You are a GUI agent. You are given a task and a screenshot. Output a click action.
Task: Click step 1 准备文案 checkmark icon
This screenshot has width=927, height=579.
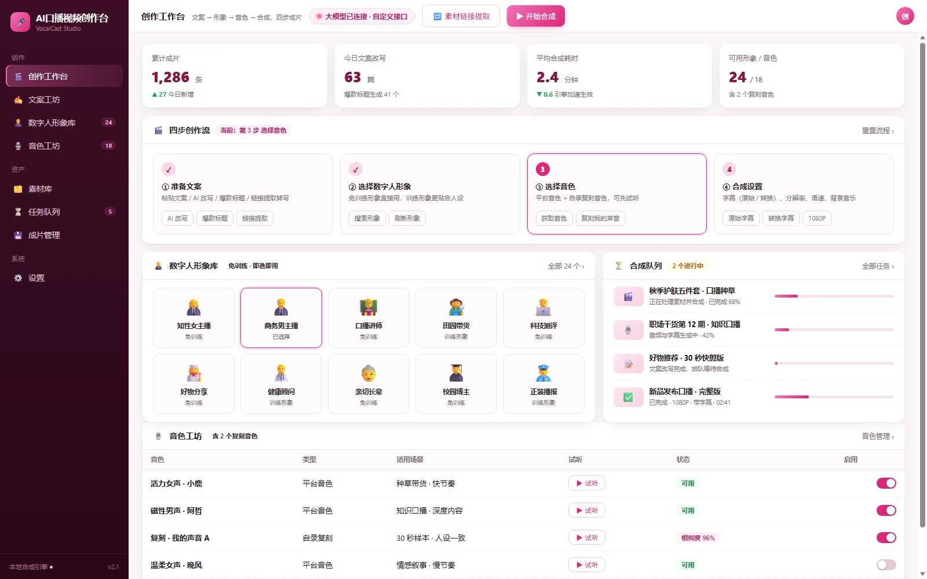pos(169,169)
